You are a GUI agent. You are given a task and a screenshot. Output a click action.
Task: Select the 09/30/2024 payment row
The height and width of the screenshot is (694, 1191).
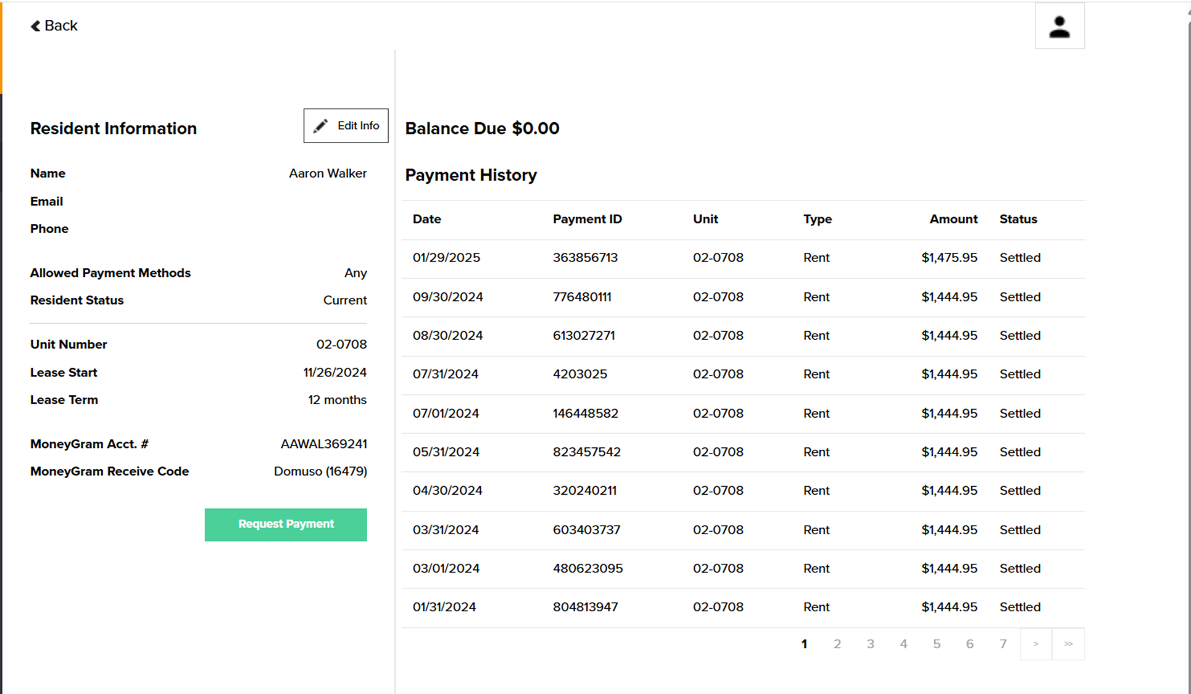click(x=448, y=297)
